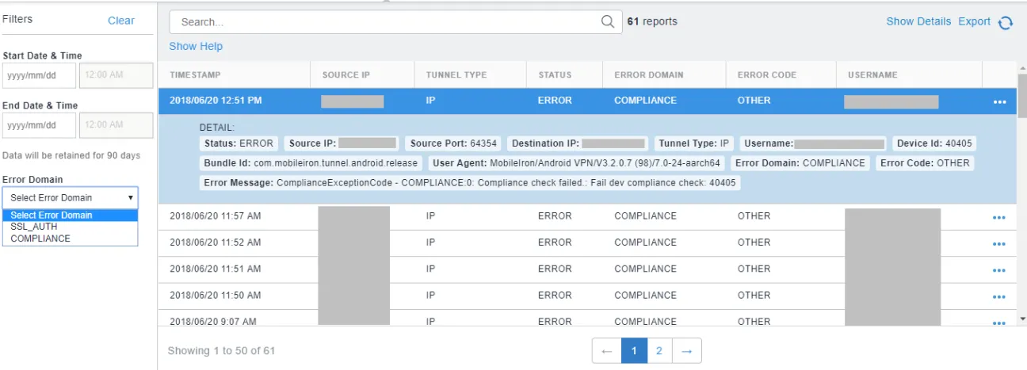This screenshot has height=370, width=1027.
Task: Set the Start Date field
Action: coord(40,75)
